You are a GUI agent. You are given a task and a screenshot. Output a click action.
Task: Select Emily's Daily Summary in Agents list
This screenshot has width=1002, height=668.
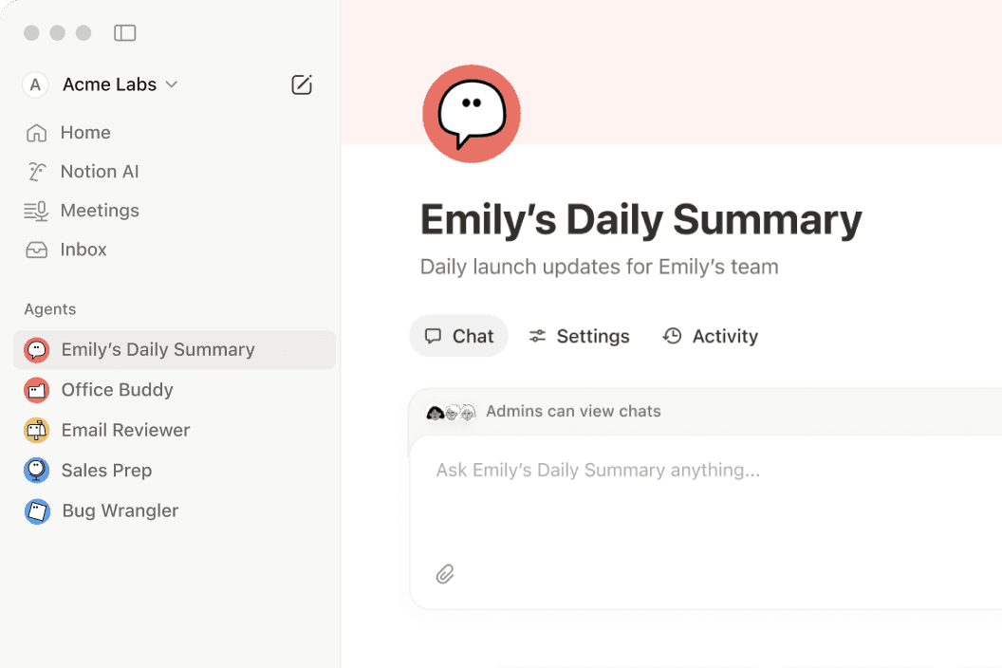pyautogui.click(x=158, y=349)
